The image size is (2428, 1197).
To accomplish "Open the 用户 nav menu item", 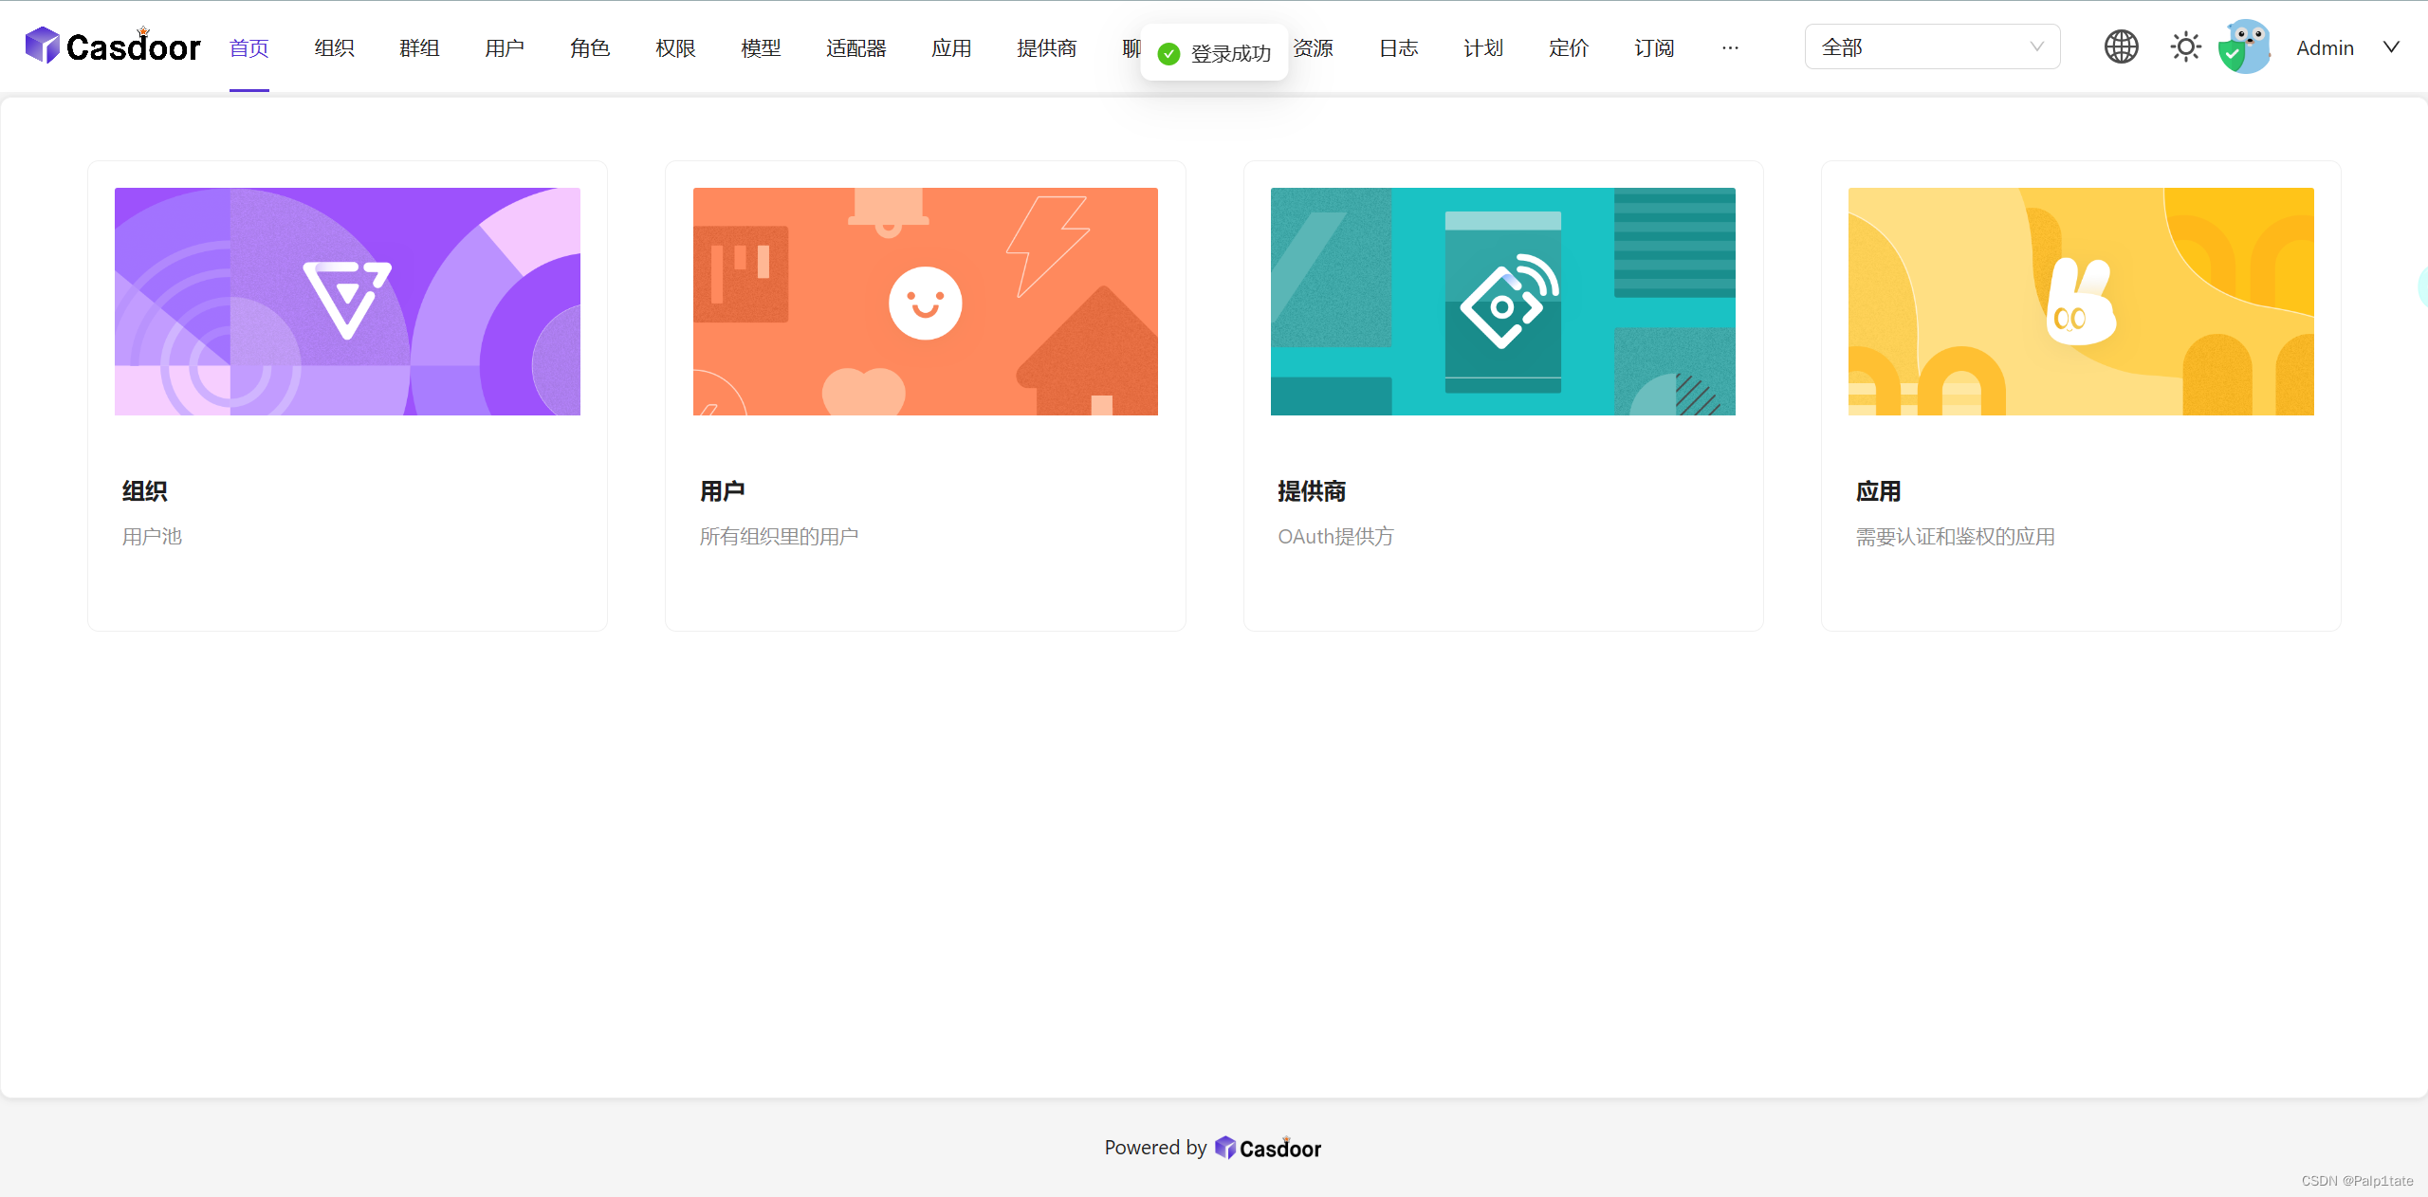I will (x=505, y=47).
